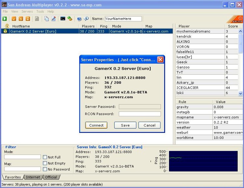Click the worldtime rule row

click(x=209, y=138)
